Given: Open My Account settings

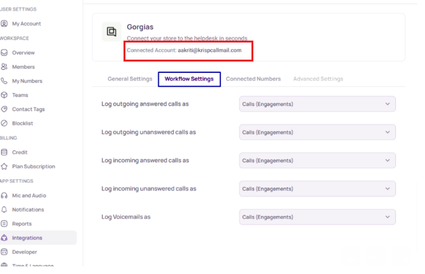Looking at the screenshot, I should (x=27, y=23).
